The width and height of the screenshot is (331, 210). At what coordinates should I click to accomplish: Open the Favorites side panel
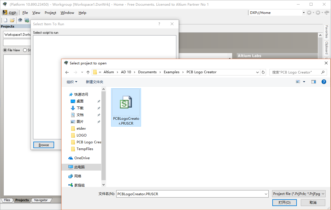(x=326, y=31)
